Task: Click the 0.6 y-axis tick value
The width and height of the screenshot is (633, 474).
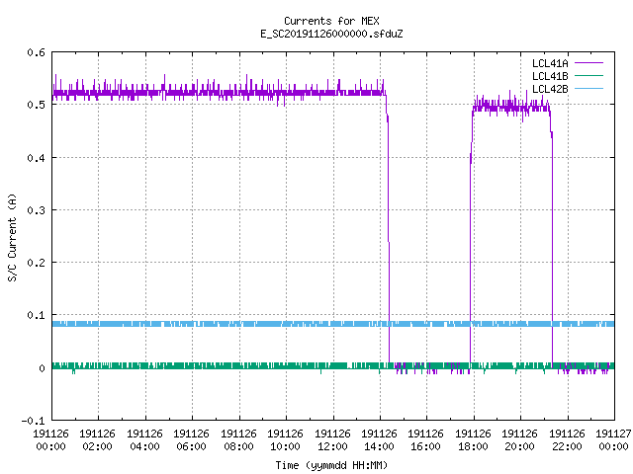Action: pos(36,52)
